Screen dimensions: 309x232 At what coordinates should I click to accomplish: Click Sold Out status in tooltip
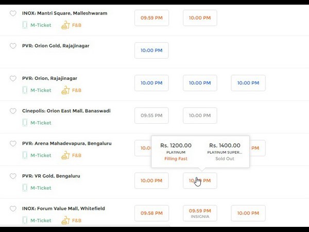point(225,159)
